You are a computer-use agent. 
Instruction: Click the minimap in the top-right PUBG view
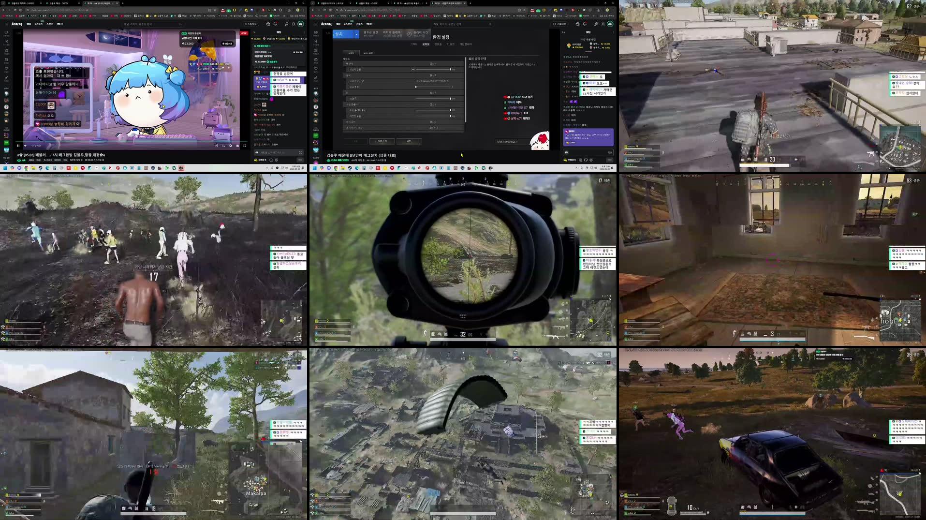coord(900,146)
